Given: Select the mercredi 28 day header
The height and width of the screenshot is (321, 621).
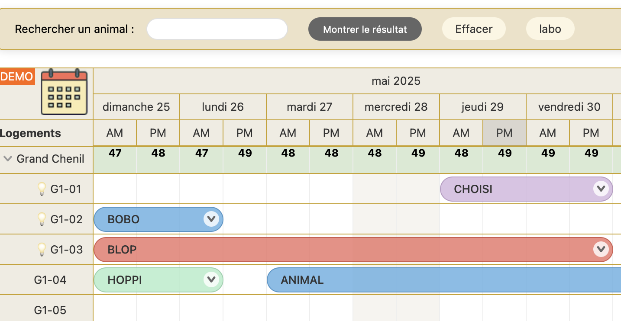Looking at the screenshot, I should [396, 107].
